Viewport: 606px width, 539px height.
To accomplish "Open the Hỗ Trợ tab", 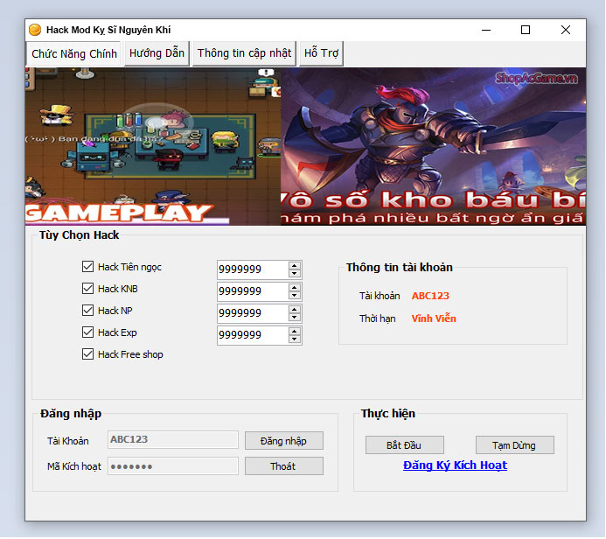I will [321, 53].
